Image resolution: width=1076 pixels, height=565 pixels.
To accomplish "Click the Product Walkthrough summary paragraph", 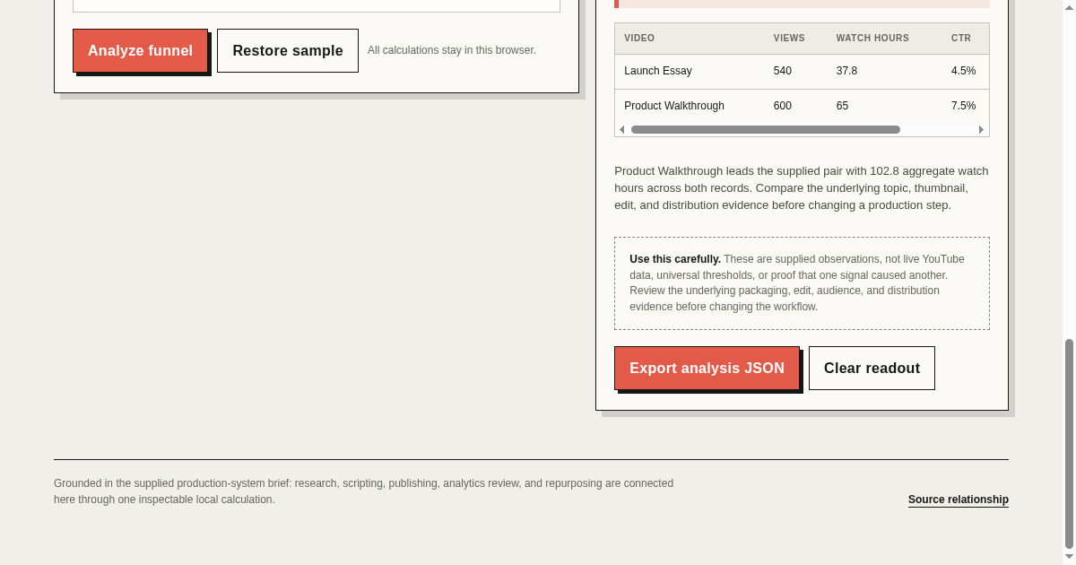I will [x=802, y=188].
